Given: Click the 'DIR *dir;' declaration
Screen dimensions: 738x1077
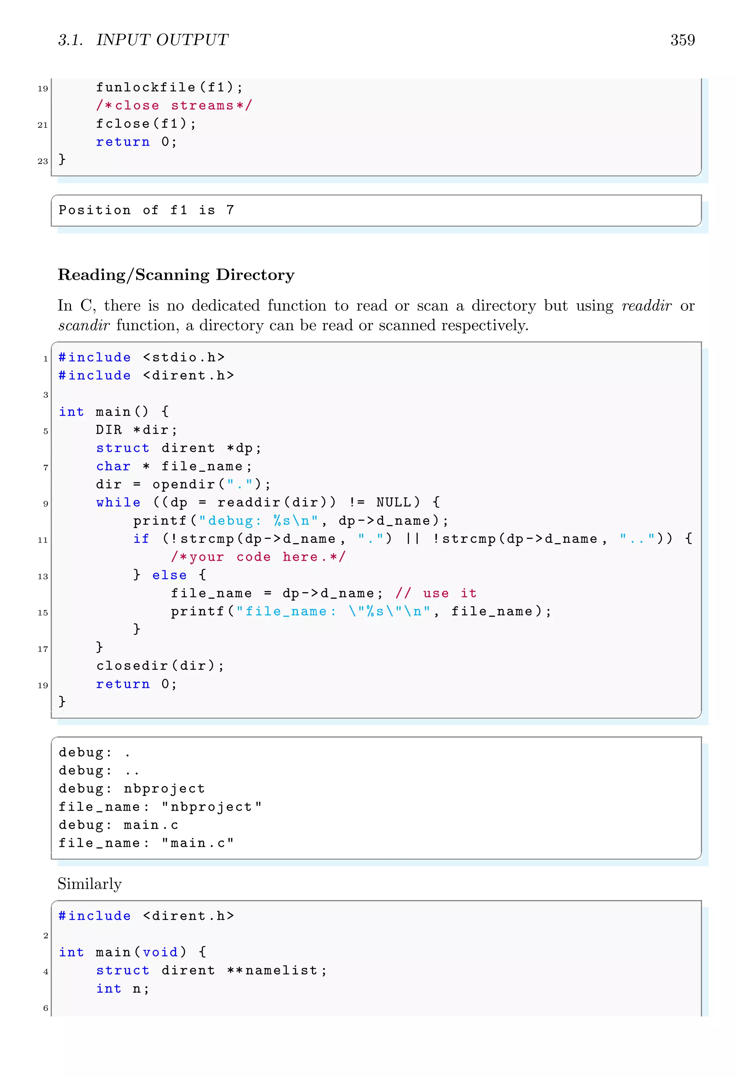Looking at the screenshot, I should 137,430.
